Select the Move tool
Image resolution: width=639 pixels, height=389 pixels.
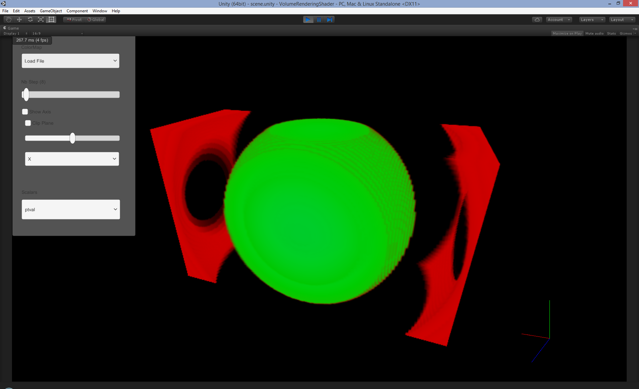coord(19,20)
